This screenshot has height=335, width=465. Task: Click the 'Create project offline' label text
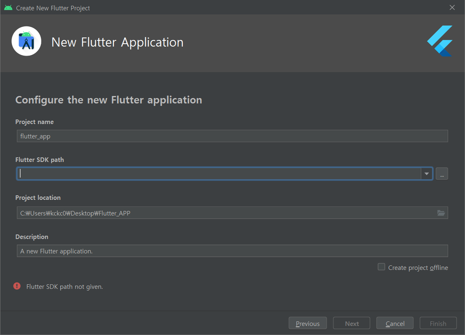[418, 268]
